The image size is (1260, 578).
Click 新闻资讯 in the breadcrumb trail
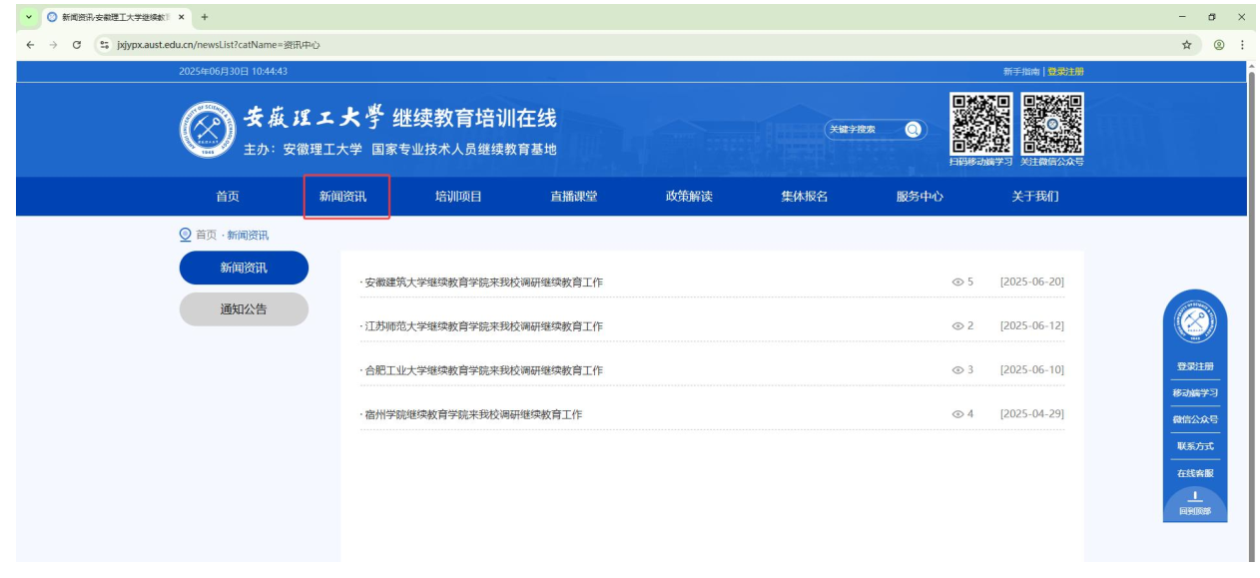pyautogui.click(x=248, y=235)
